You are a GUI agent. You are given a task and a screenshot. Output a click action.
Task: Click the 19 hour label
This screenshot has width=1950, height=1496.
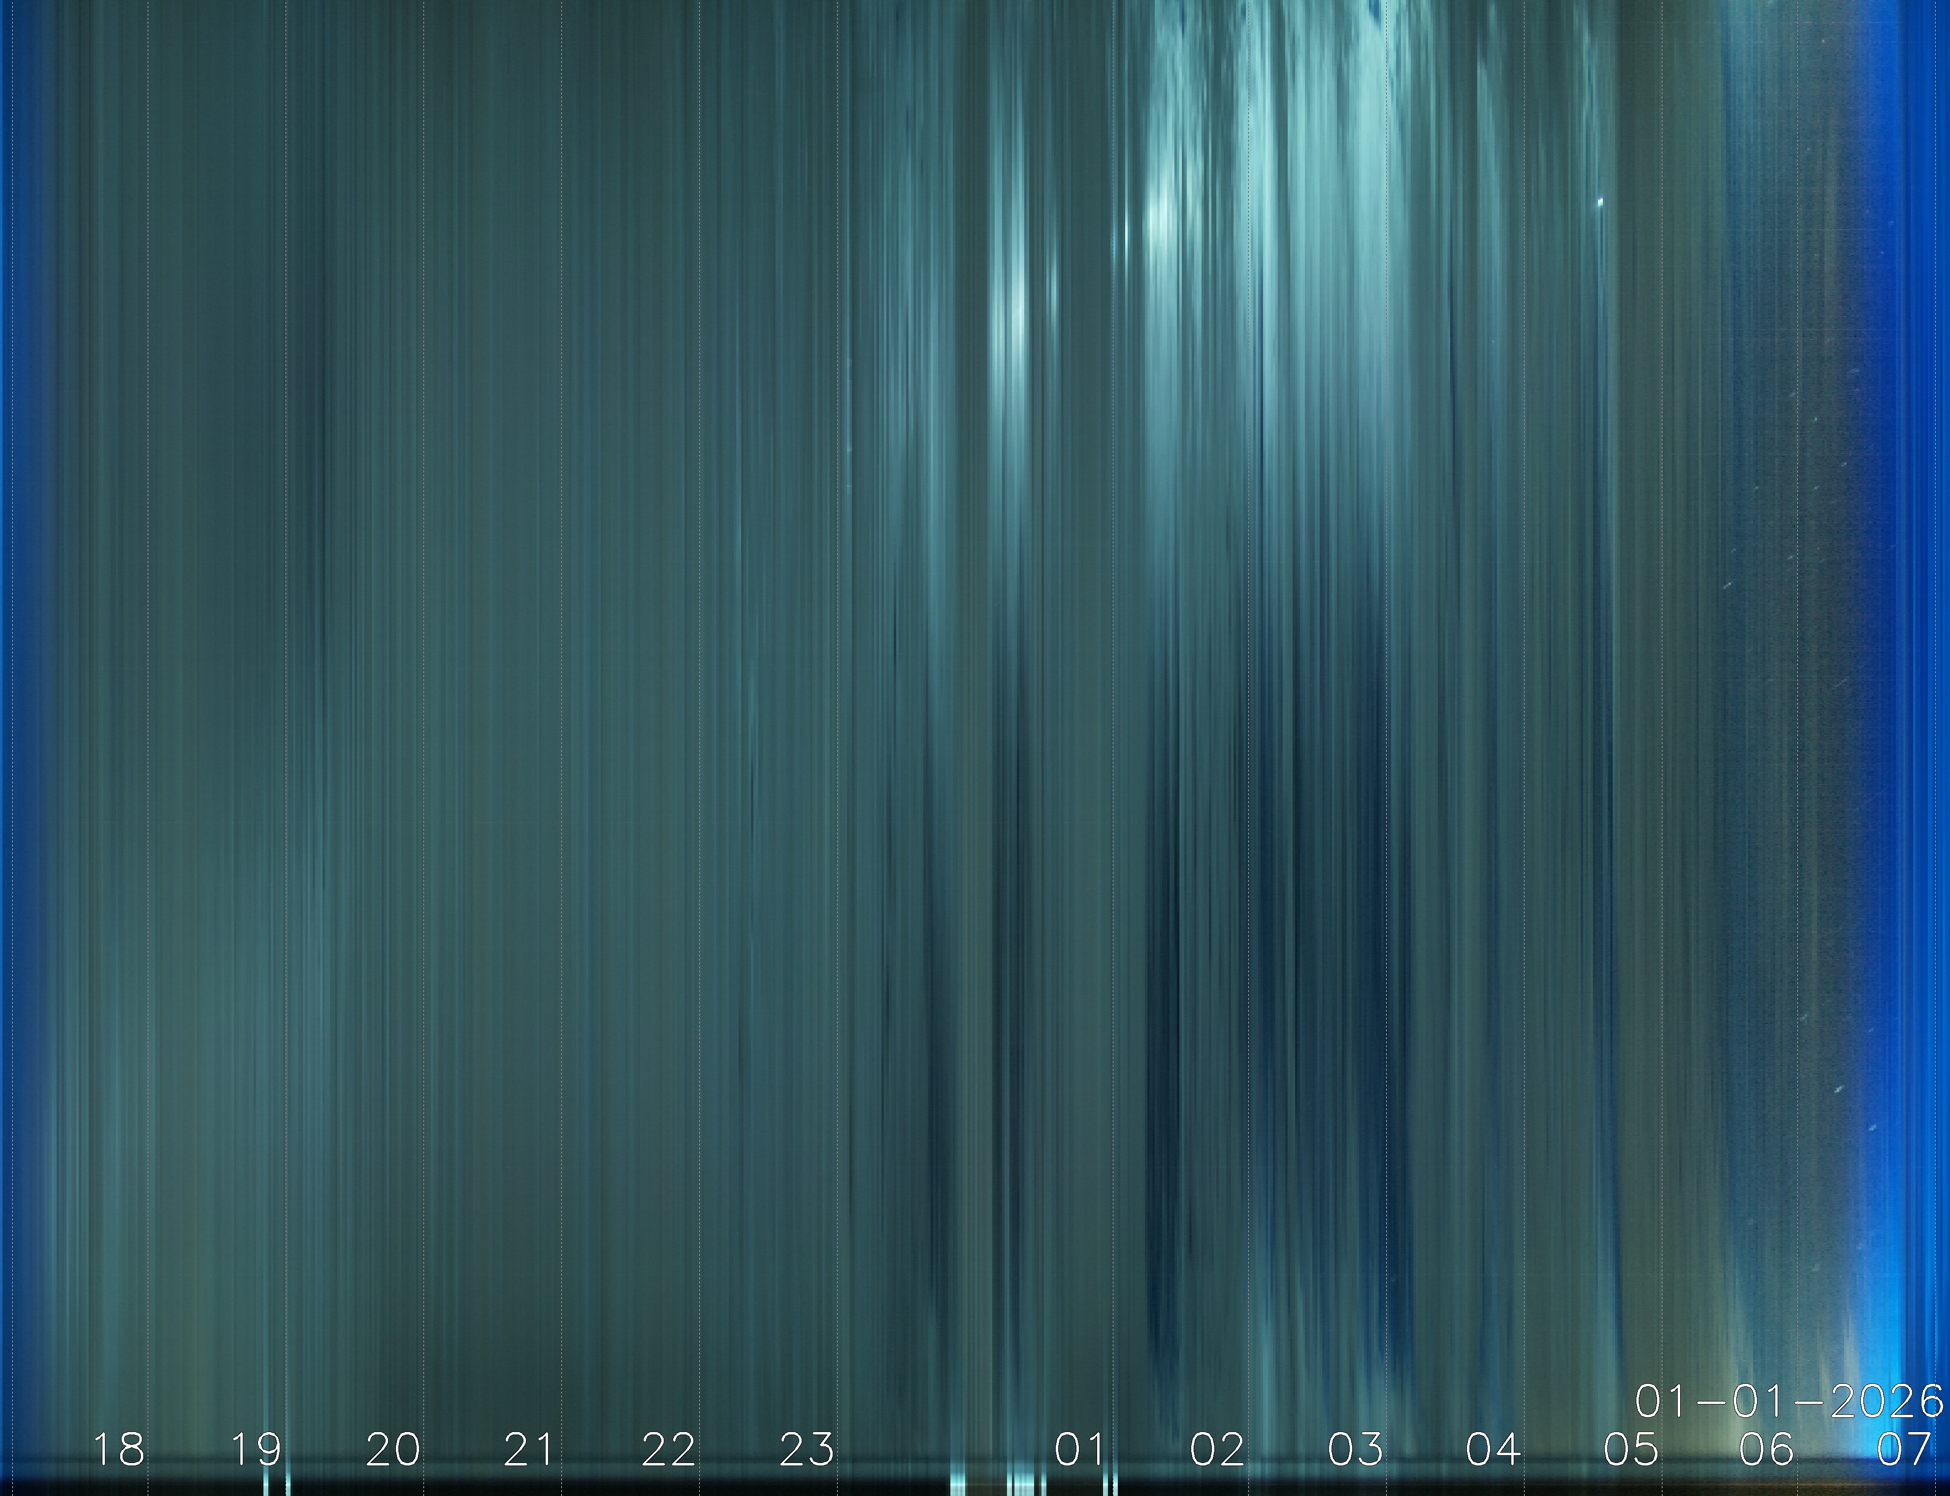pyautogui.click(x=257, y=1450)
